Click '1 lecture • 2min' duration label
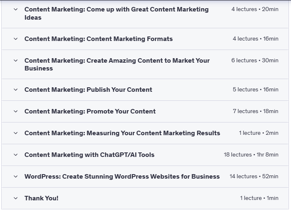 coord(259,133)
